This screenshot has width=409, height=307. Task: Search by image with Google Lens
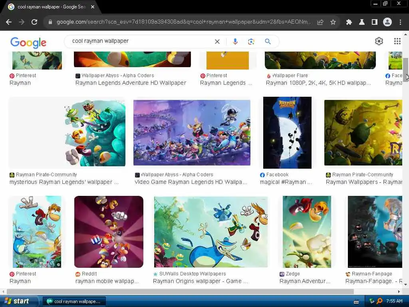(251, 42)
